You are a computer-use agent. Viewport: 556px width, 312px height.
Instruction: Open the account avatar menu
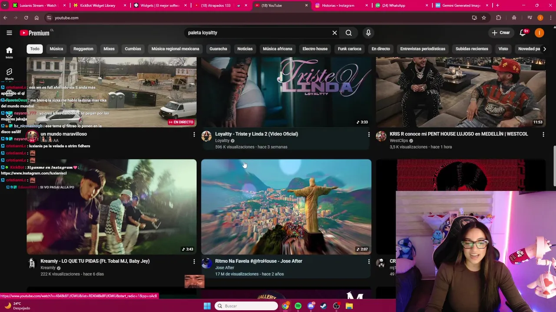[539, 32]
